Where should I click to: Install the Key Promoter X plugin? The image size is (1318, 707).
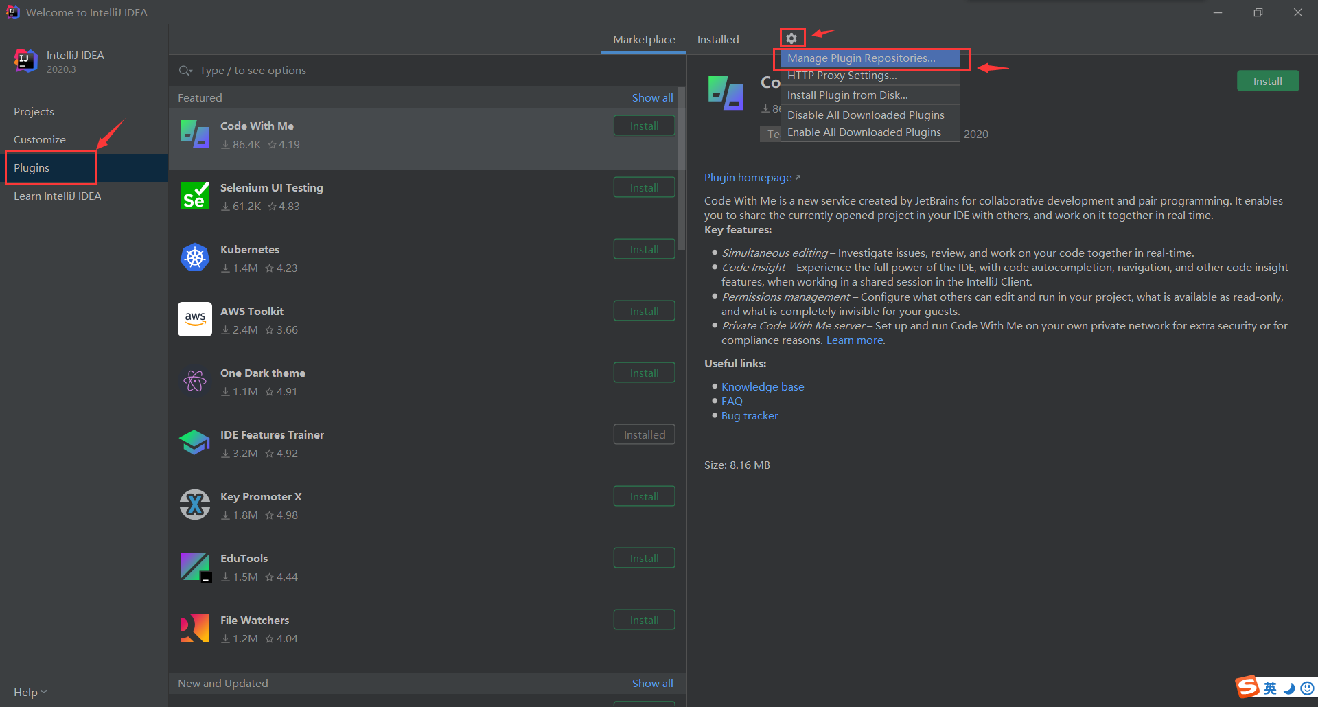click(x=644, y=497)
